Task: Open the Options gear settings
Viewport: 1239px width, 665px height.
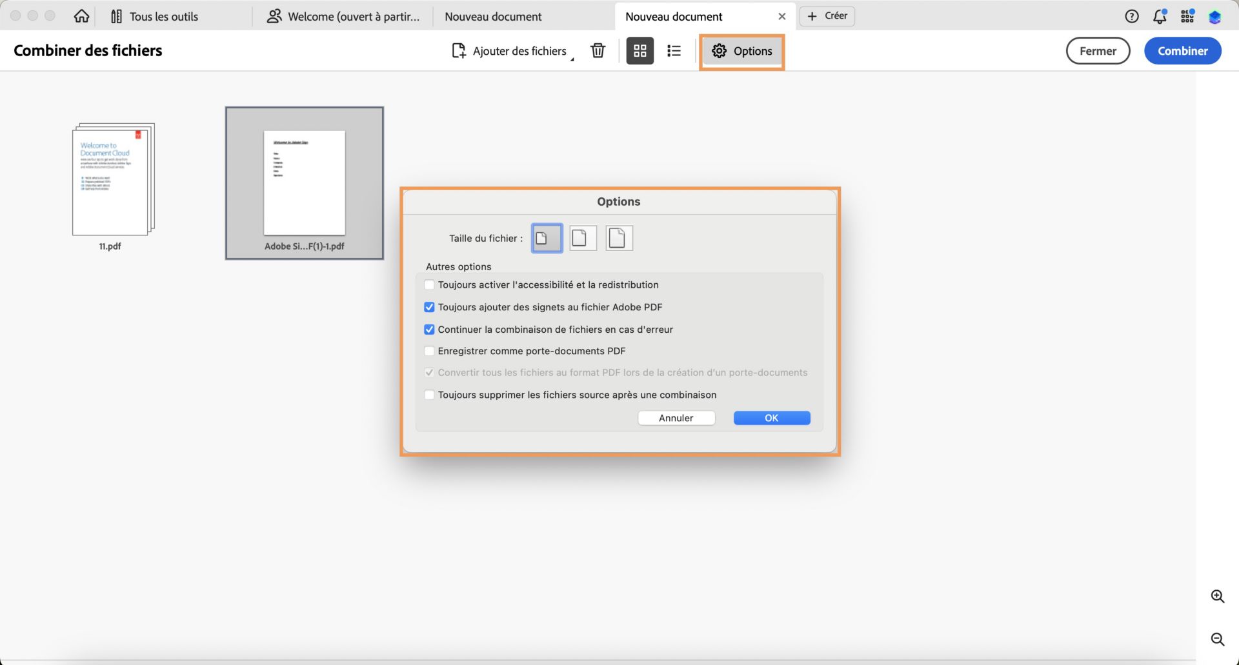Action: click(x=741, y=51)
